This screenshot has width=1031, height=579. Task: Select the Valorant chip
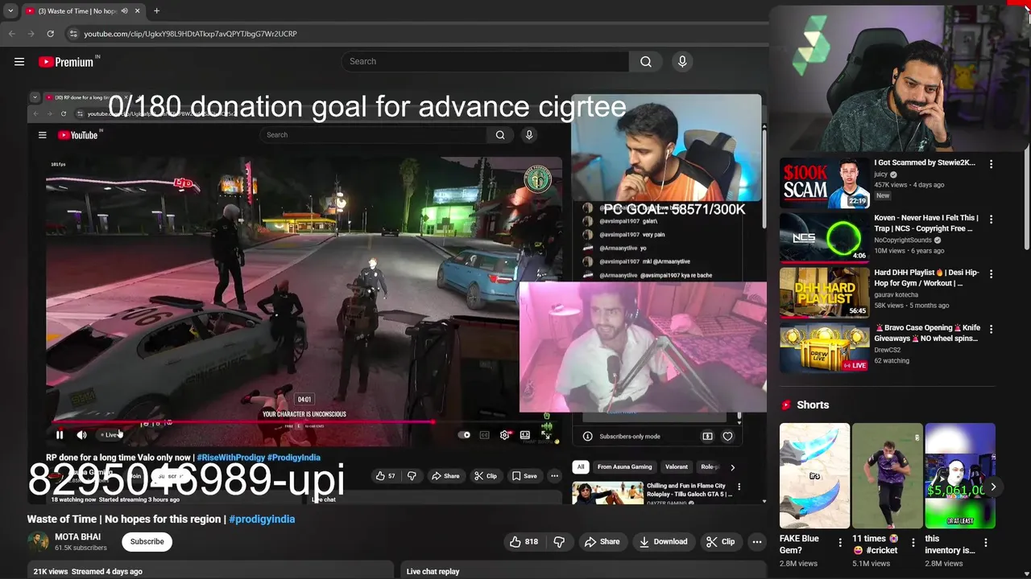click(x=677, y=466)
